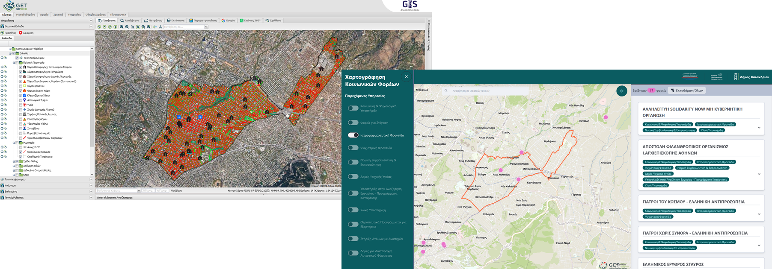Click the zoom out magnifier in GIS toolbar
This screenshot has height=269, width=772.
click(127, 27)
